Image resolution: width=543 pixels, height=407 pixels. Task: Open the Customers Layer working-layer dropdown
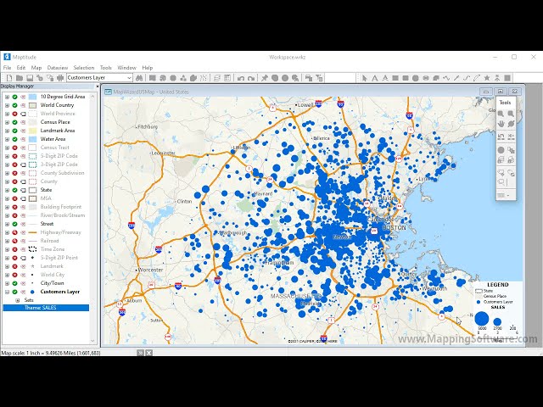tap(129, 78)
